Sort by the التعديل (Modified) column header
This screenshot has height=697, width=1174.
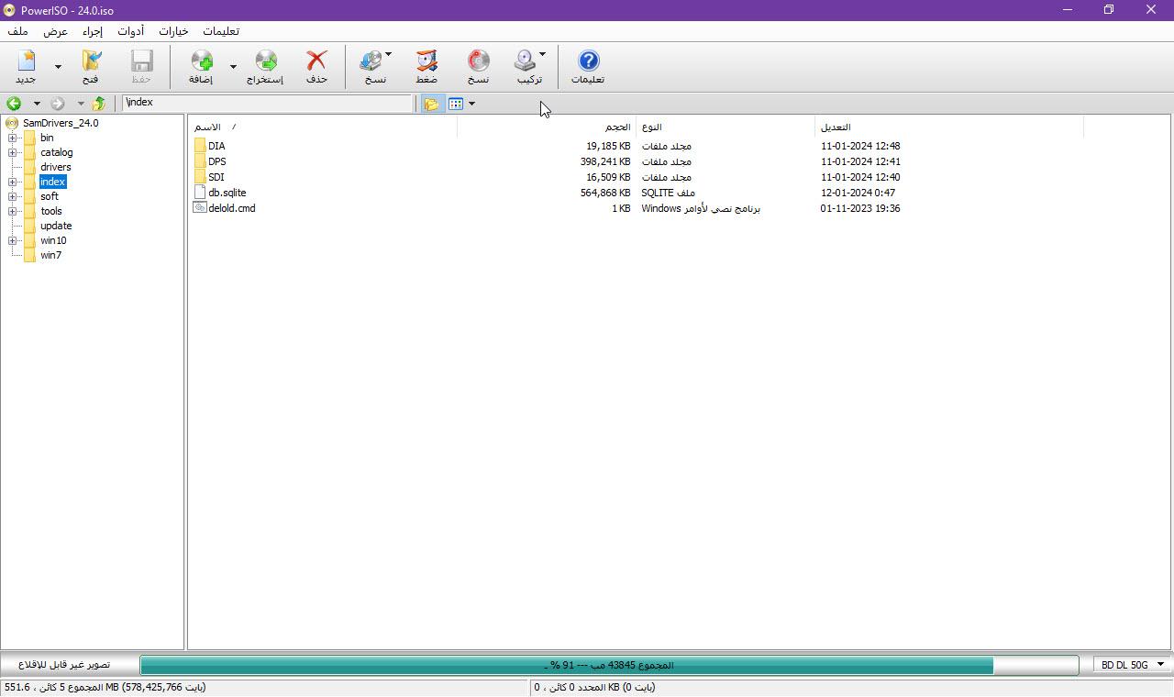click(x=949, y=127)
